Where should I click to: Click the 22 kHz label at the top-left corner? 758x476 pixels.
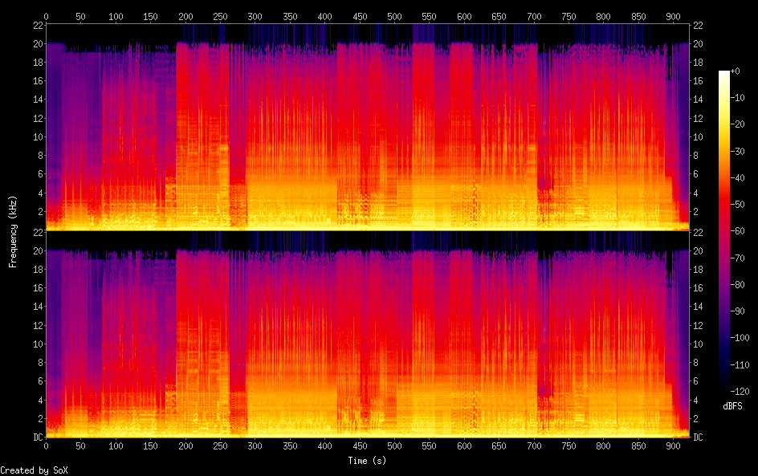click(36, 26)
